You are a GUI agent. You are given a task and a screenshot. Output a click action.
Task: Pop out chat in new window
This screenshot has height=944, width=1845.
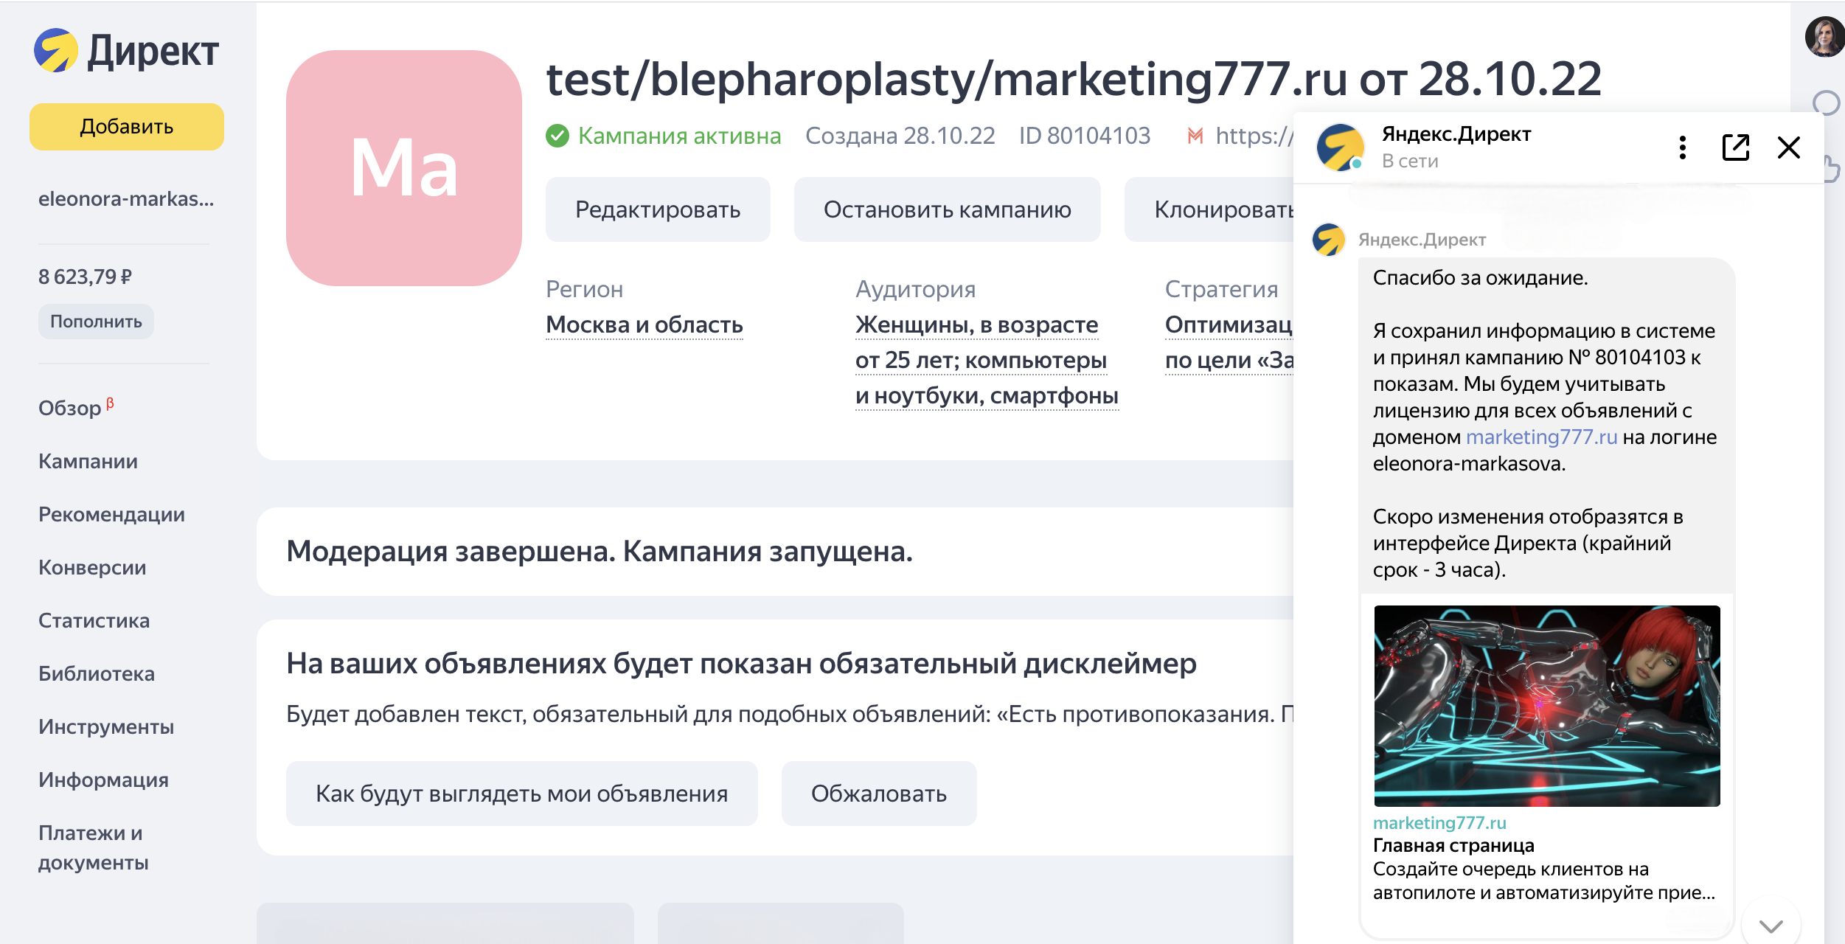point(1735,147)
